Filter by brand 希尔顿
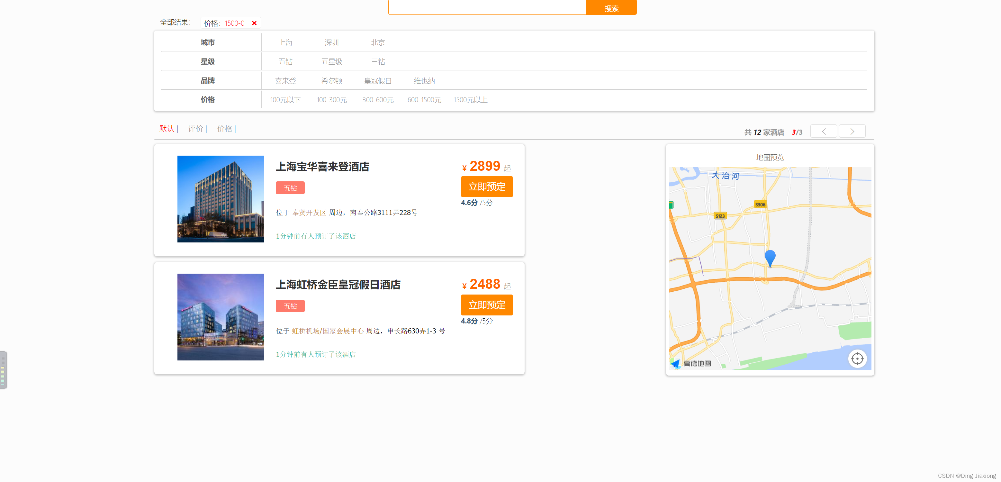This screenshot has height=482, width=1001. click(x=331, y=81)
